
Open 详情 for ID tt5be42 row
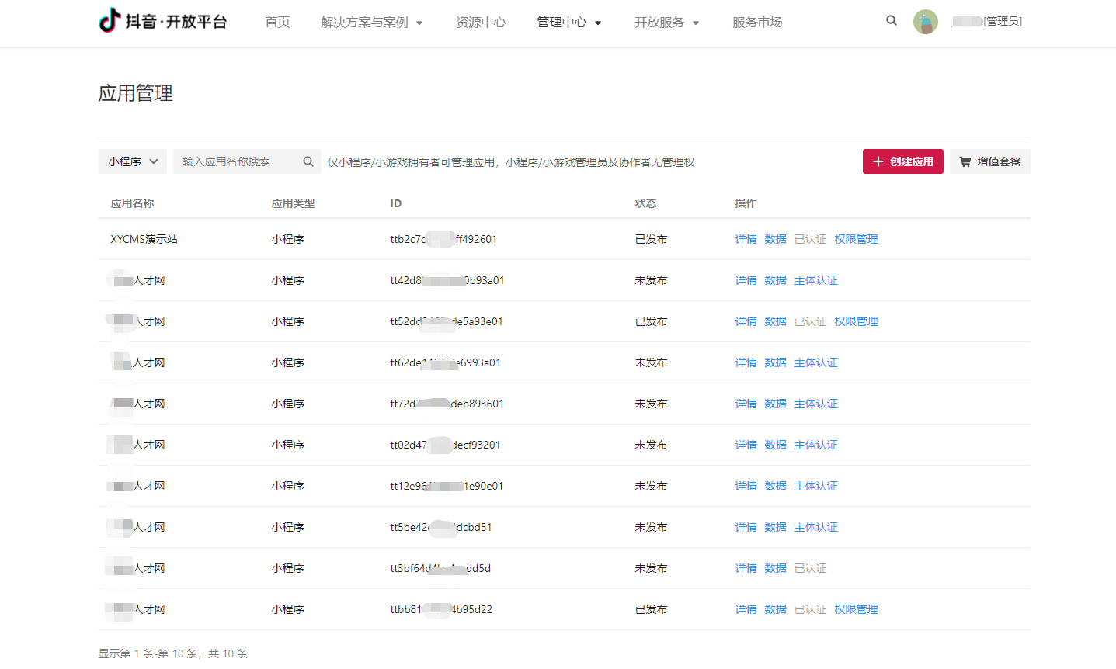[x=746, y=527]
